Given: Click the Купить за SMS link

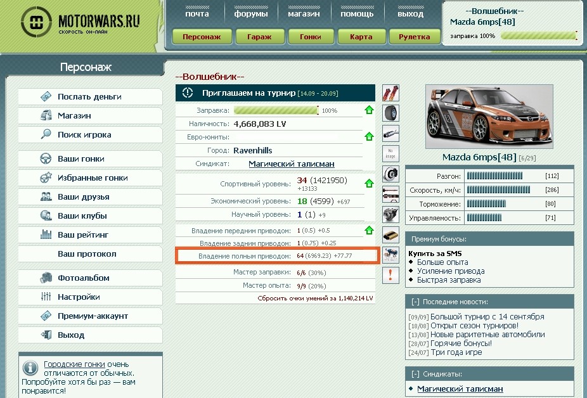Looking at the screenshot, I should pyautogui.click(x=435, y=254).
